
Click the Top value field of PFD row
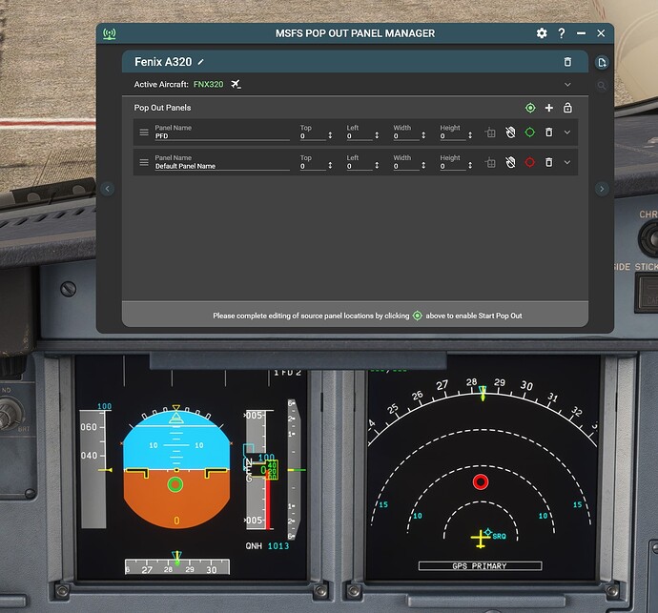[313, 136]
